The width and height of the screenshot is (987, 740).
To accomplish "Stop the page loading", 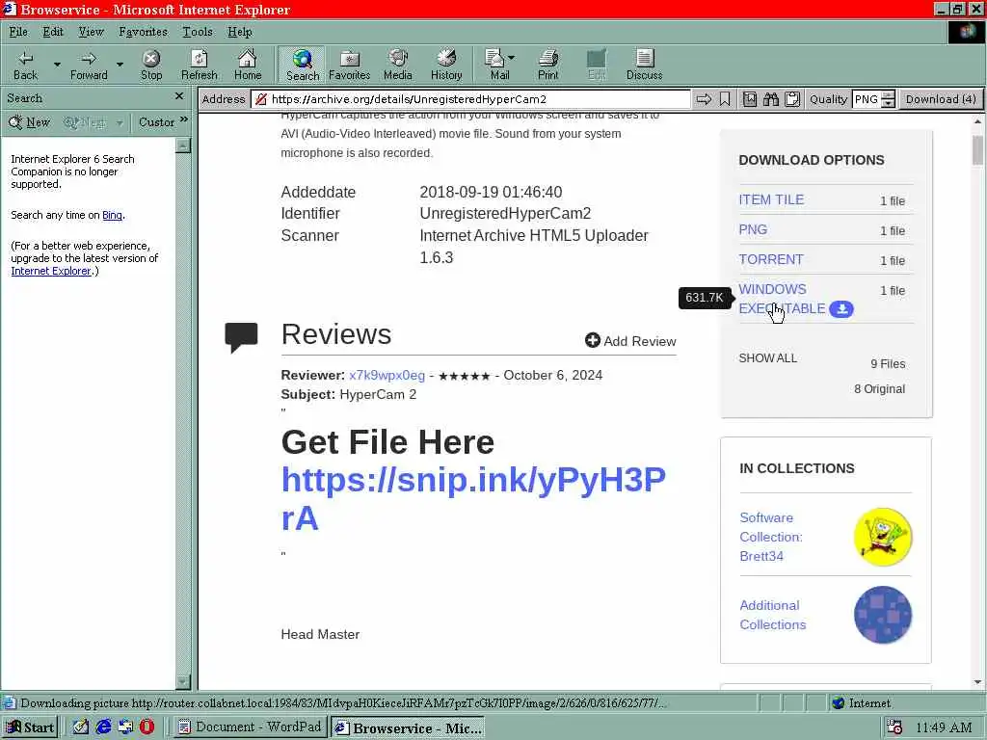I will [x=151, y=66].
